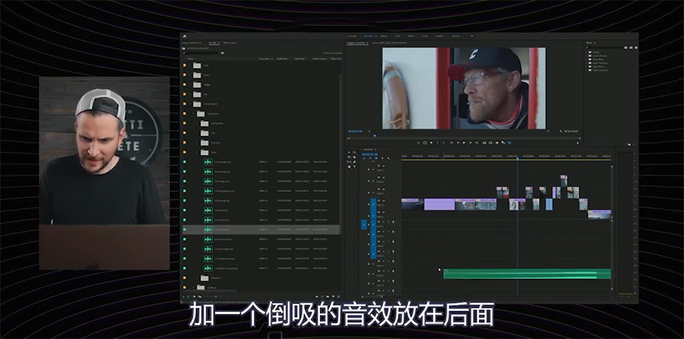Step back one frame in Program monitor
Screen dimensions: 684x339
458,143
